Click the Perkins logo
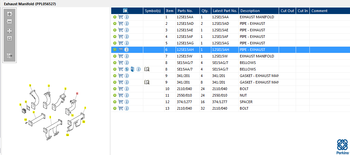The height and width of the screenshot is (155, 350). (x=342, y=146)
